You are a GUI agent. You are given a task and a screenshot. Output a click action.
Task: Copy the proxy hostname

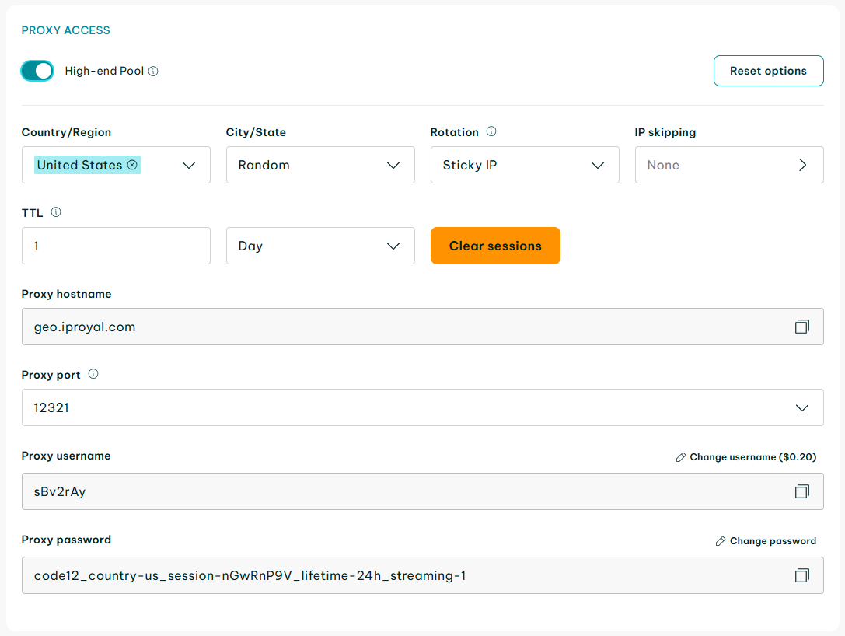[x=801, y=327]
